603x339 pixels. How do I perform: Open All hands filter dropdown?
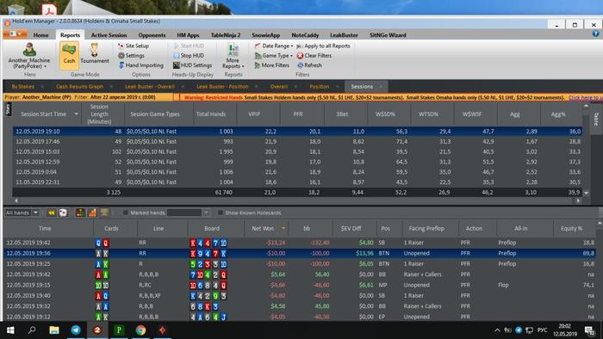click(22, 213)
